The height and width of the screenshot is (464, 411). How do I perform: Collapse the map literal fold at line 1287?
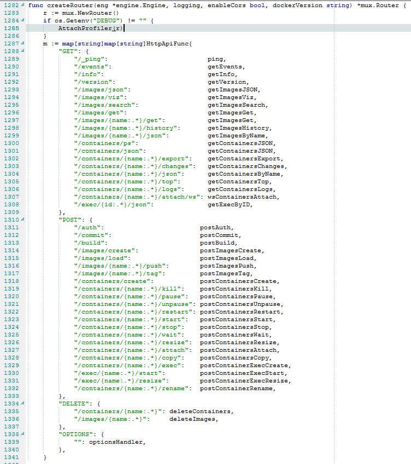(23, 43)
